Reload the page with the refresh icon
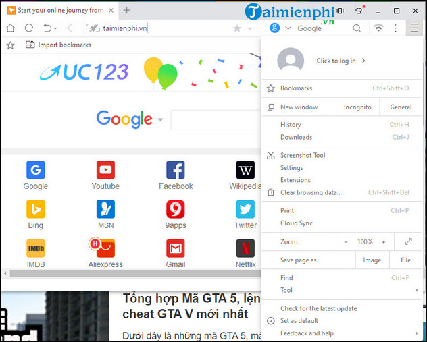This screenshot has height=342, width=427. click(28, 28)
